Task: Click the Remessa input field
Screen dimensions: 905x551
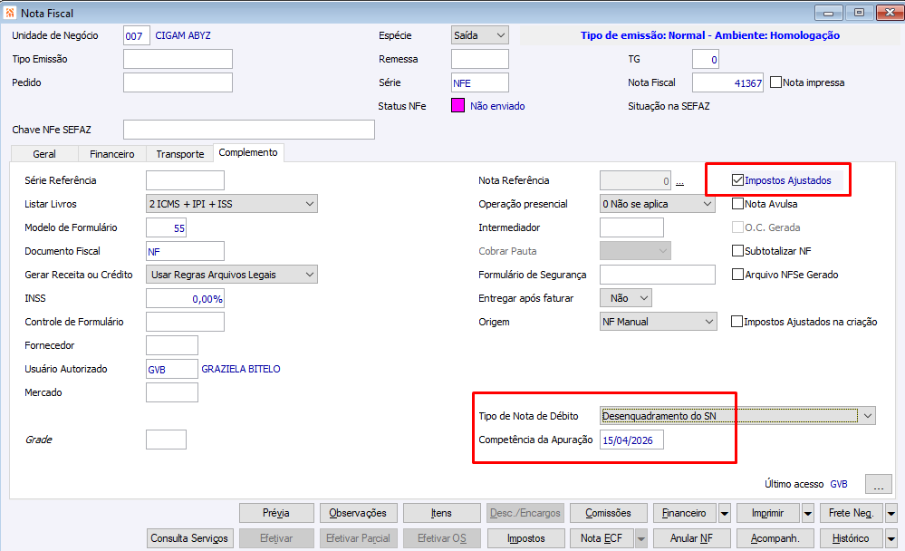Action: [x=479, y=59]
